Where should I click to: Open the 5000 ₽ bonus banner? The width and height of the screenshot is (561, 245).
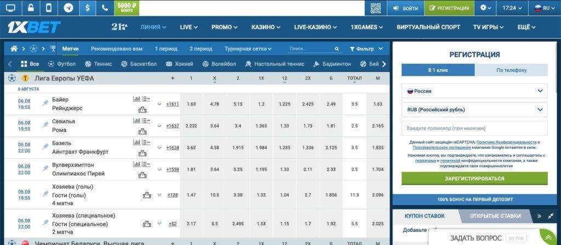[x=127, y=8]
